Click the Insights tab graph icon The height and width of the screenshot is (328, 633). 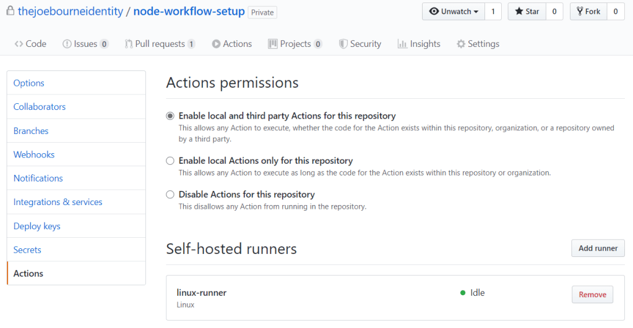click(x=402, y=44)
